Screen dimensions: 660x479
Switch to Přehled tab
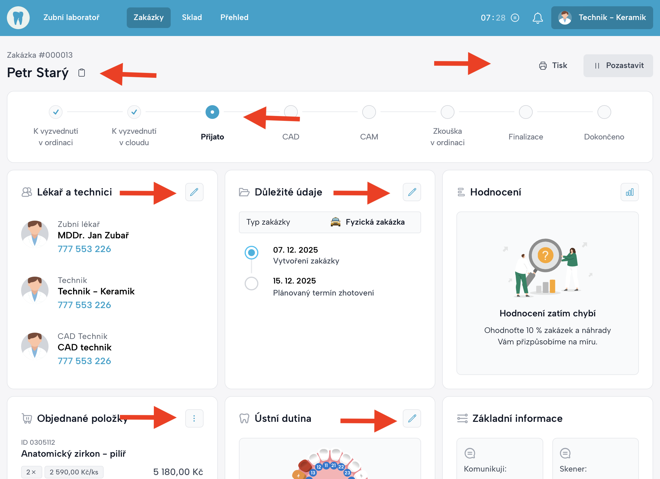(x=234, y=17)
